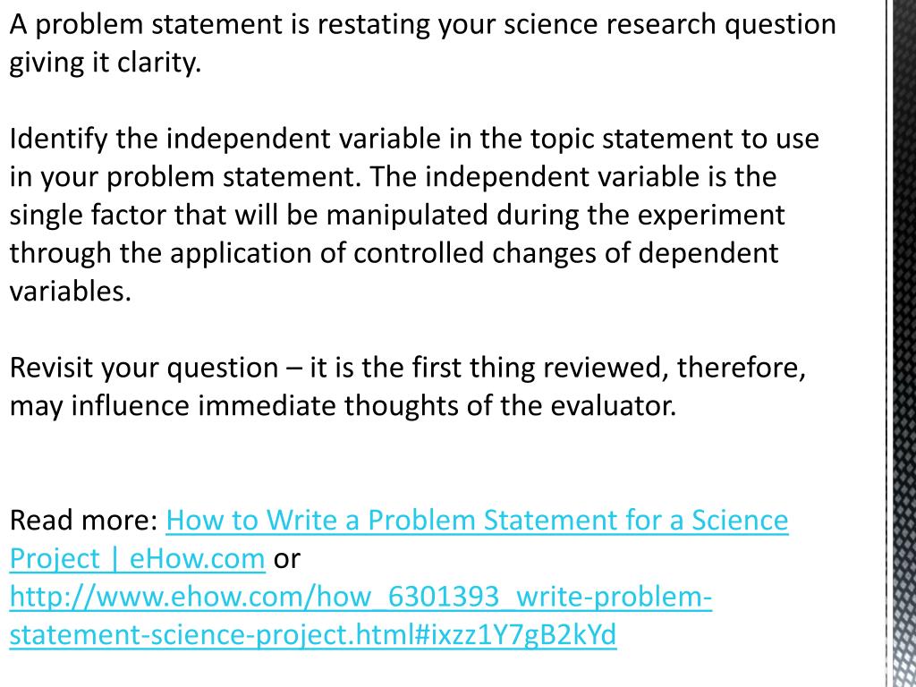Click the word 'variables.' ending the paragraph

click(71, 291)
